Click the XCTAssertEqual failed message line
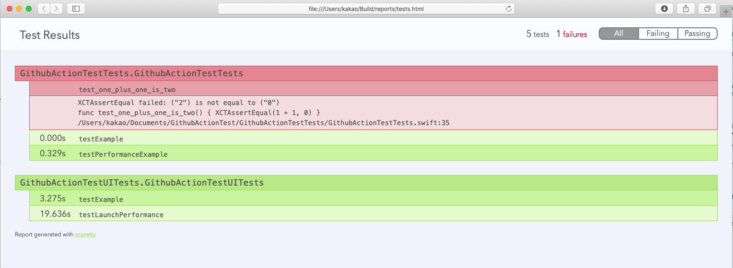Screen dimensions: 733x268 [x=178, y=103]
